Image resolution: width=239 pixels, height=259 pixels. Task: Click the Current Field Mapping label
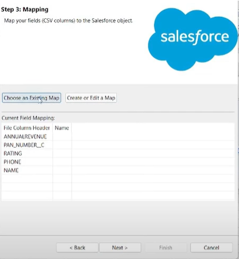[x=28, y=118]
